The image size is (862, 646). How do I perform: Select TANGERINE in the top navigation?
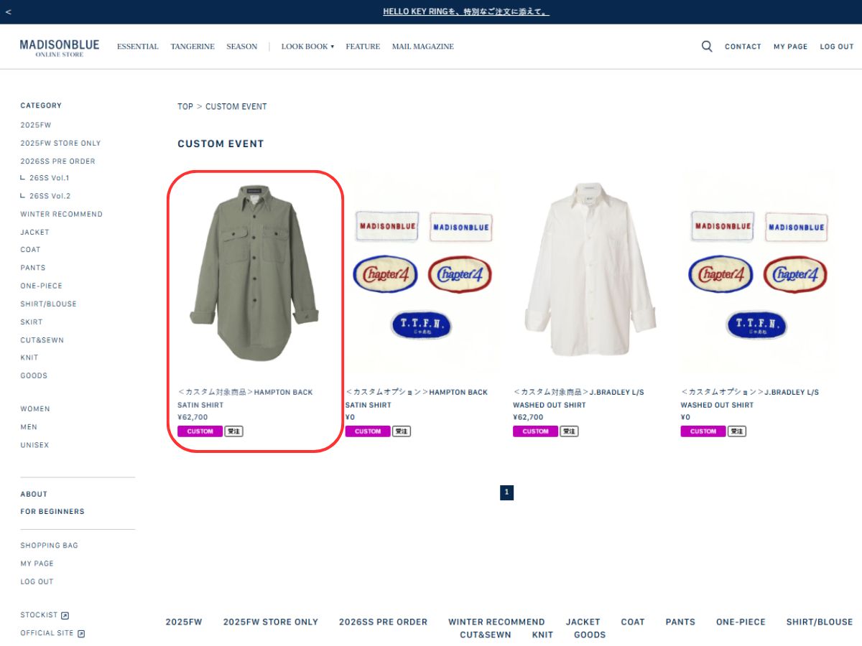pos(193,47)
